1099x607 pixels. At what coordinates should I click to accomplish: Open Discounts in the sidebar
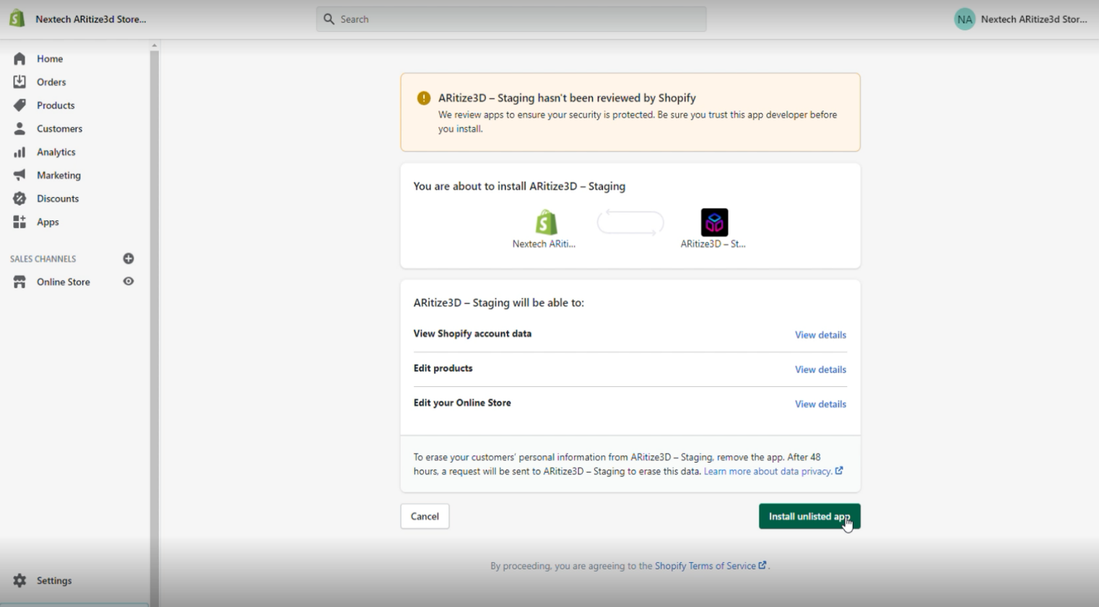point(58,198)
